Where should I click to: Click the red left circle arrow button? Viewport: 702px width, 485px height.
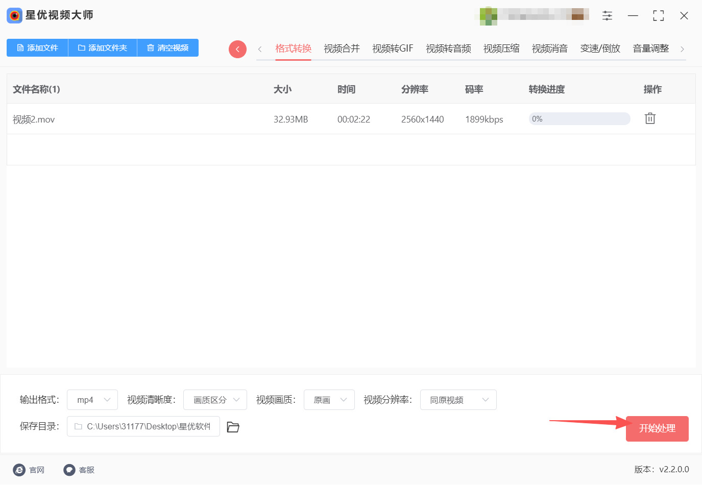(237, 48)
